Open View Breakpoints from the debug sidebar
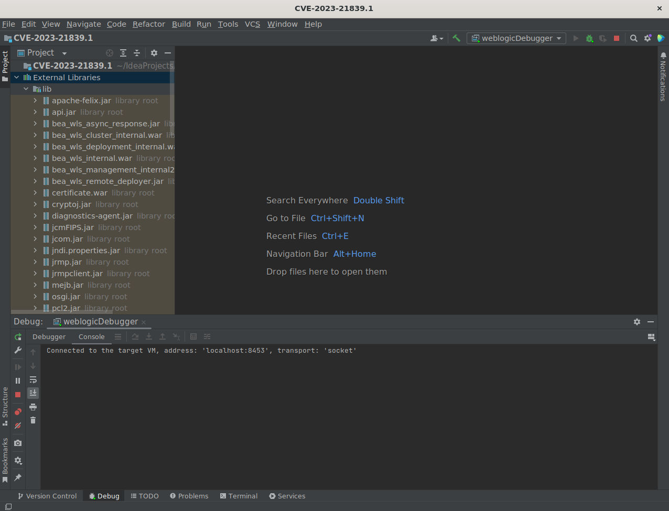 [18, 412]
